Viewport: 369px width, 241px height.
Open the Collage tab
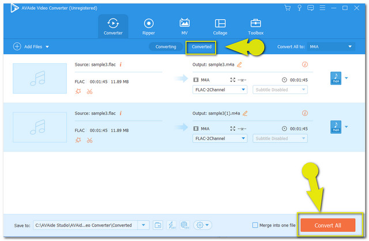(x=220, y=27)
